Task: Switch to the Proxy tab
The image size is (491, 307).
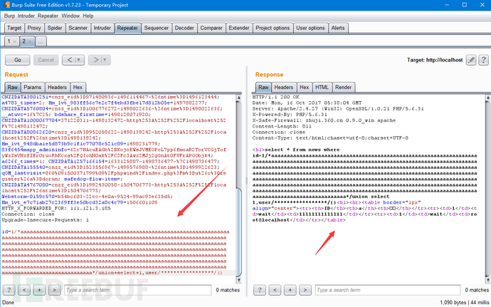Action: (x=34, y=28)
